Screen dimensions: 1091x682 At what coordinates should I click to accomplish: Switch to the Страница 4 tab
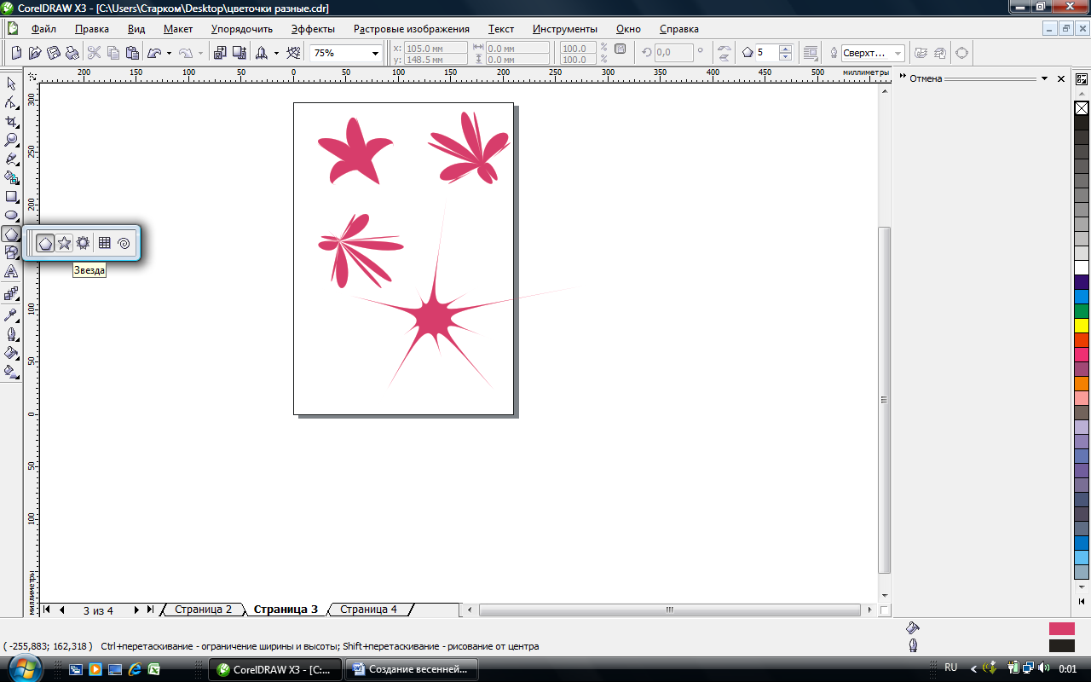pos(368,610)
